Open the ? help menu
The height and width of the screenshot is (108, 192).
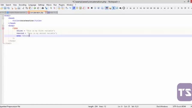point(76,5)
